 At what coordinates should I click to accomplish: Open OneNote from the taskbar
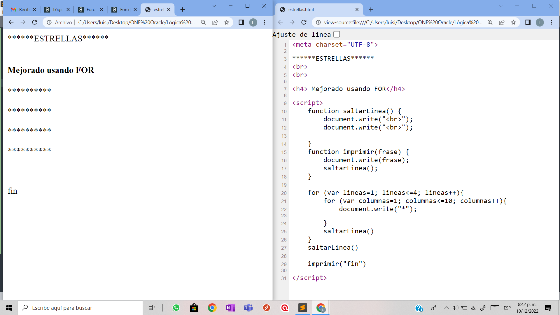click(x=230, y=308)
